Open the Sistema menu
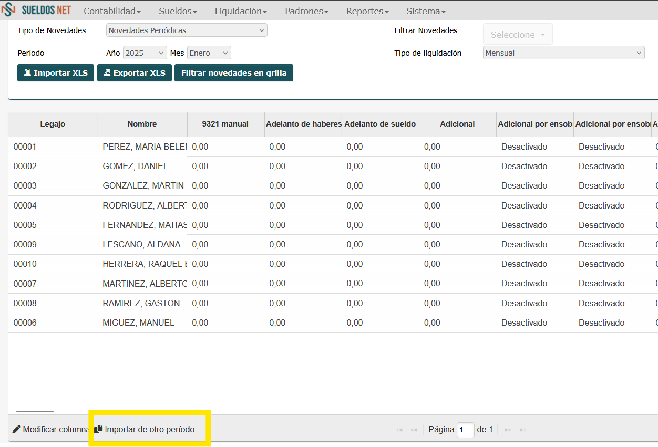Viewport: 658px width, 447px height. pyautogui.click(x=426, y=11)
